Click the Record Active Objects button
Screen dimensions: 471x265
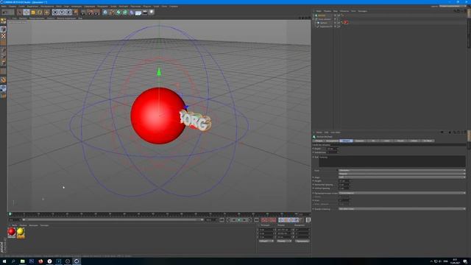point(263,220)
